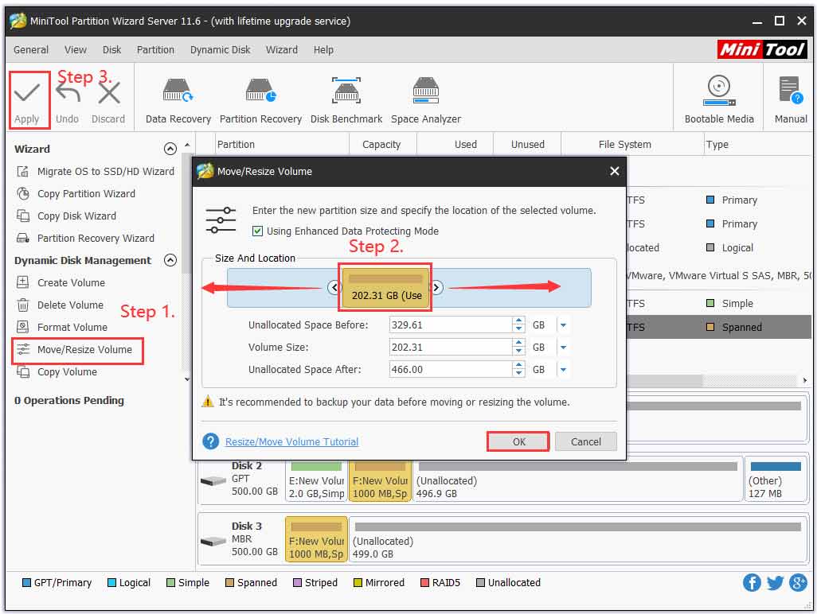Image resolution: width=817 pixels, height=614 pixels.
Task: Open the Facebook share icon
Action: point(752,583)
